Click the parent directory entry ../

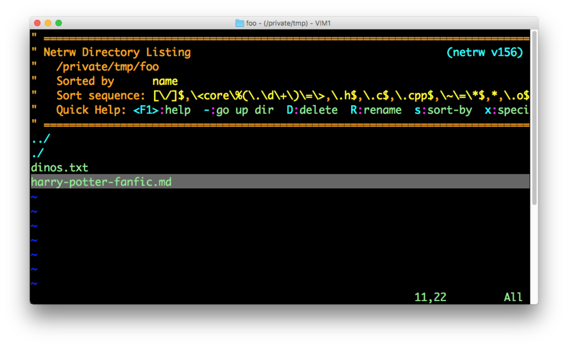(x=40, y=138)
